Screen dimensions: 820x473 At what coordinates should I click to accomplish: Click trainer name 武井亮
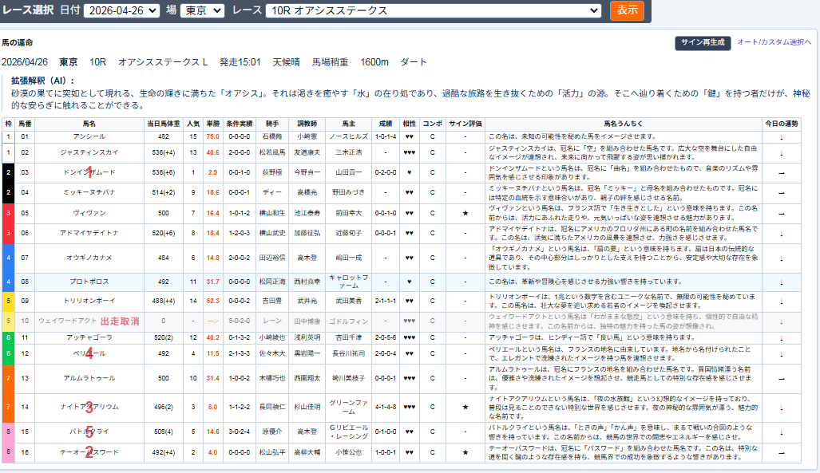pos(307,301)
